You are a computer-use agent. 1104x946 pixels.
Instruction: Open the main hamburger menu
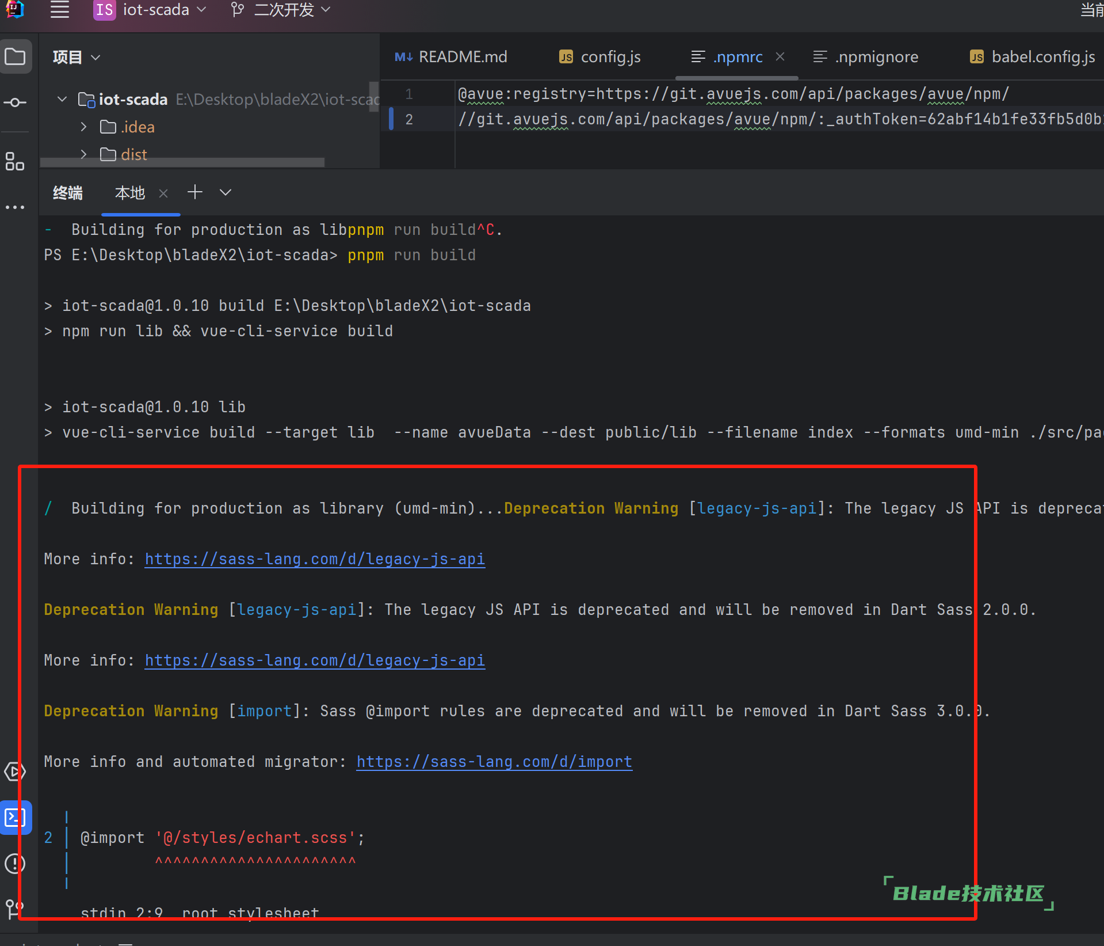[60, 10]
